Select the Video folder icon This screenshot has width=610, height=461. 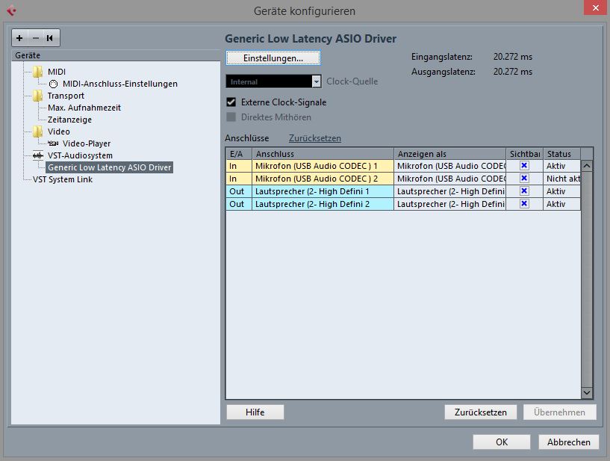38,132
